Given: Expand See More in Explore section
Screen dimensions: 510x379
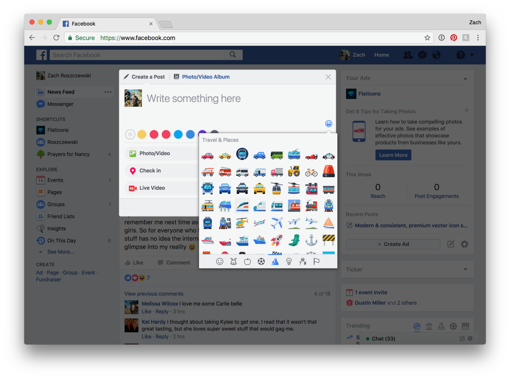Looking at the screenshot, I should coord(61,252).
